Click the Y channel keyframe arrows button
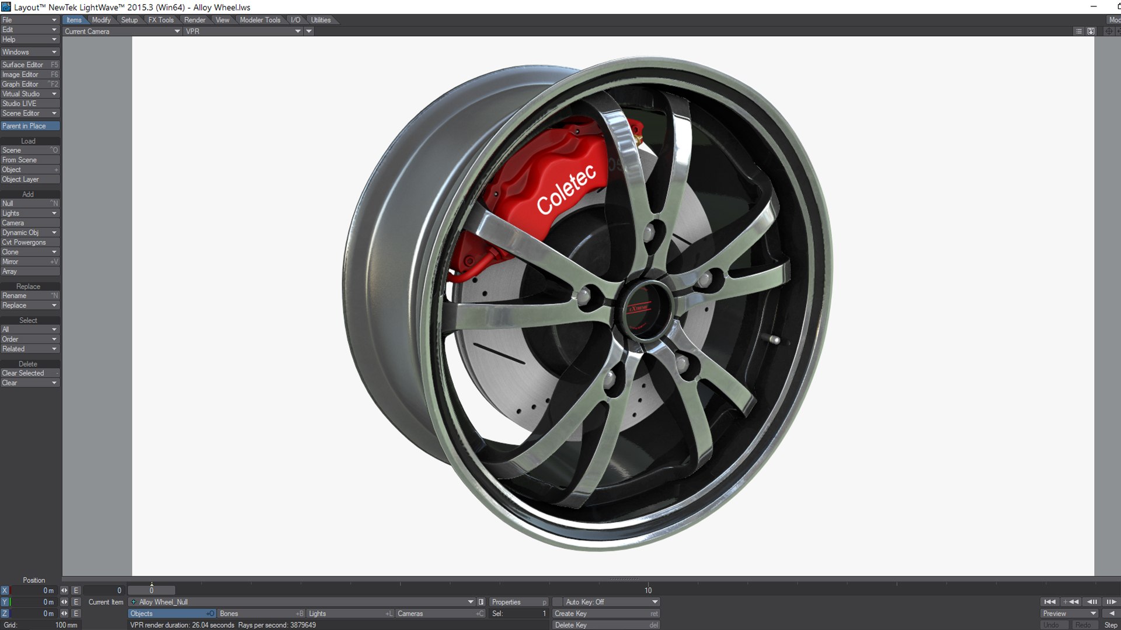The image size is (1121, 630). (x=64, y=602)
